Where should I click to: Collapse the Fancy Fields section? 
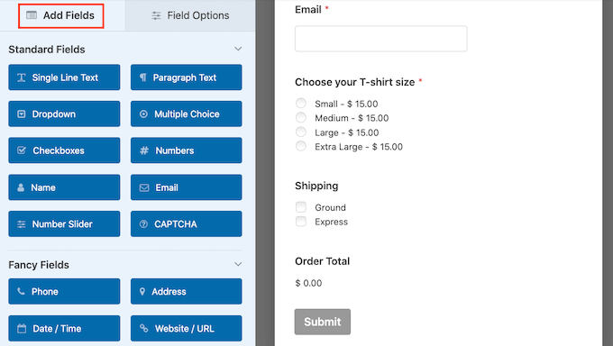[x=238, y=264]
